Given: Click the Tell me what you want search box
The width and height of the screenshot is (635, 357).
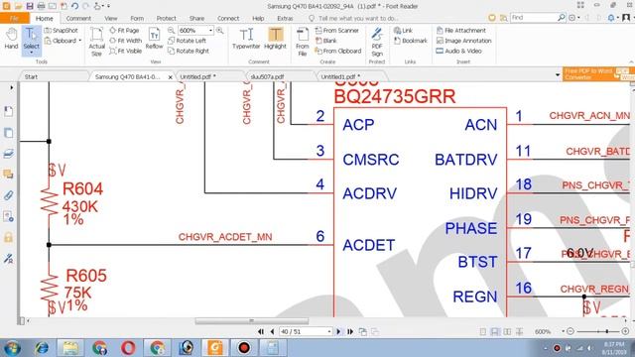Looking at the screenshot, I should point(354,18).
